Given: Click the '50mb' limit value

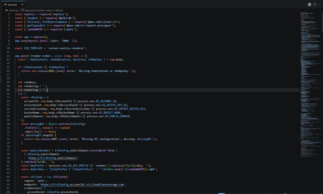Looking at the screenshot, I should 65,41.
